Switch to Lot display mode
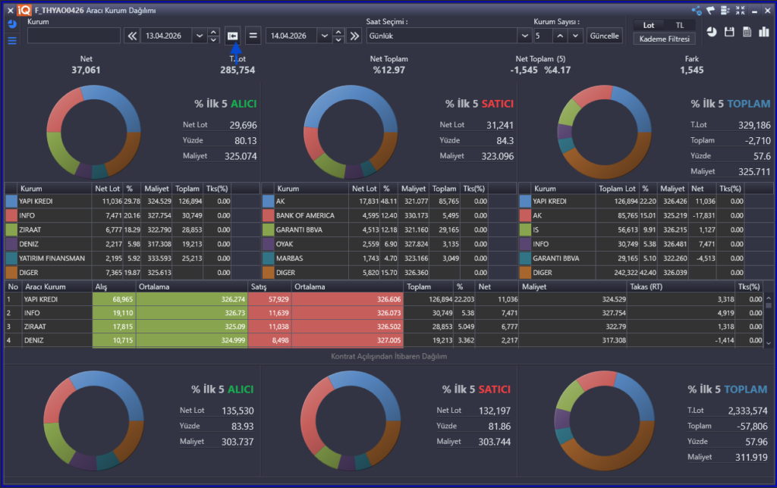The image size is (777, 488). pos(649,25)
